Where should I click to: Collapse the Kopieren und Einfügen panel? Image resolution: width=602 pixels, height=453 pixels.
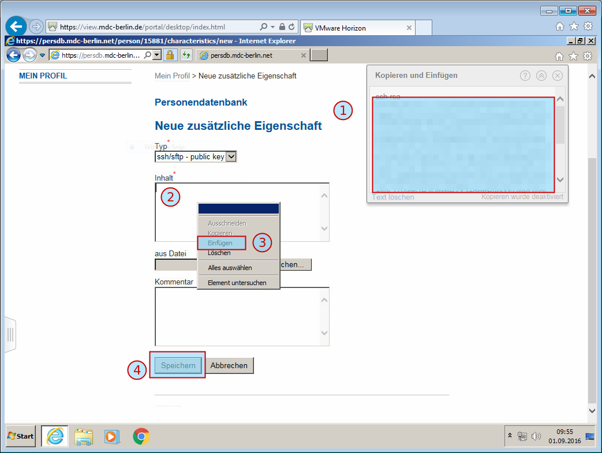point(541,76)
